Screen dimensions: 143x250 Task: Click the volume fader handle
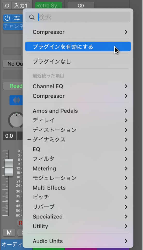9,167
